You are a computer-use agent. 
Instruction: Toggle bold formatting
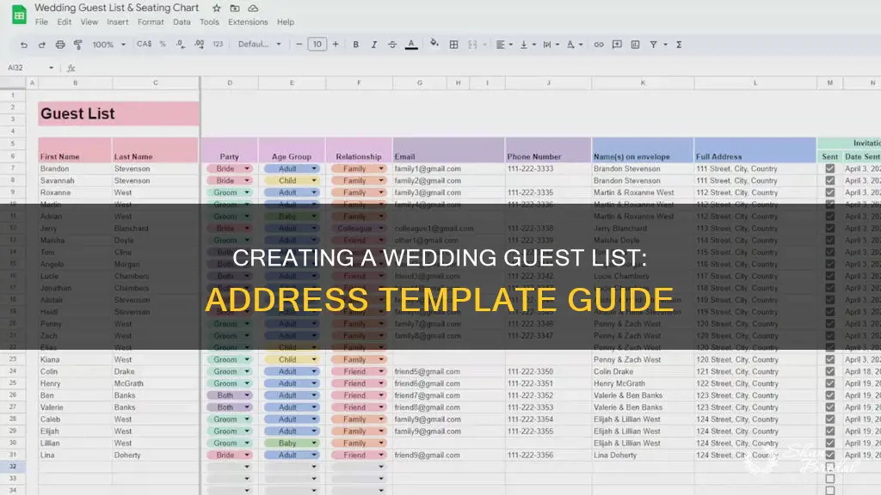pos(355,45)
